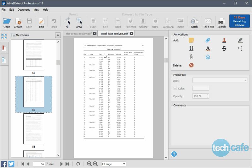Screen dimensions: 252x168
Task: Convert to Word via toolbar icon
Action: 117,23
